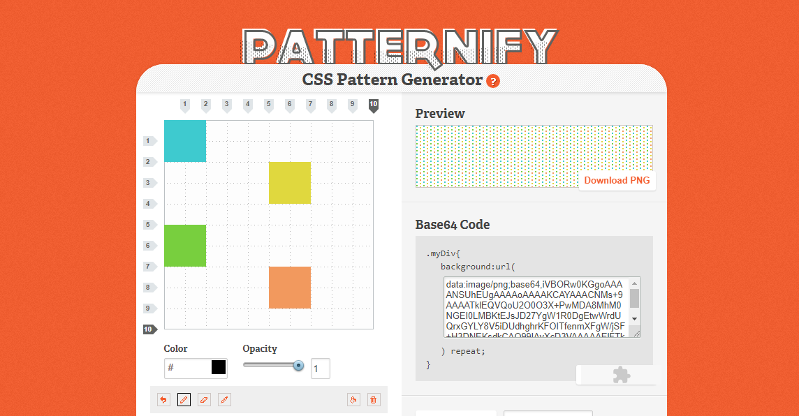
Task: Click row marker 3 left of the grid
Action: 149,183
